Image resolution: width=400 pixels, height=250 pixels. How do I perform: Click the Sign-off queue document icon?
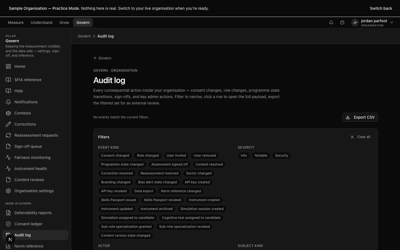pos(8,146)
